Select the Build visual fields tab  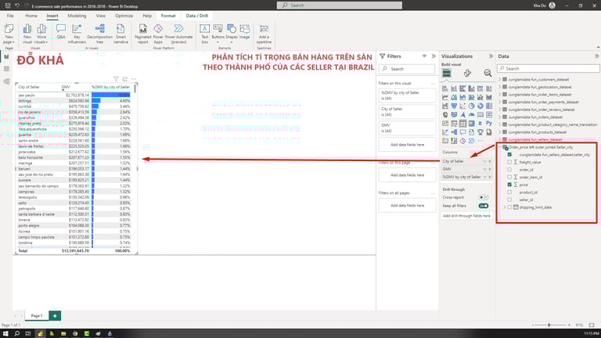click(447, 73)
